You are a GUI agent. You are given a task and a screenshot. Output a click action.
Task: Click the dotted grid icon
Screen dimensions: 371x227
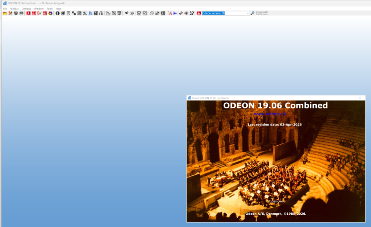point(114,13)
